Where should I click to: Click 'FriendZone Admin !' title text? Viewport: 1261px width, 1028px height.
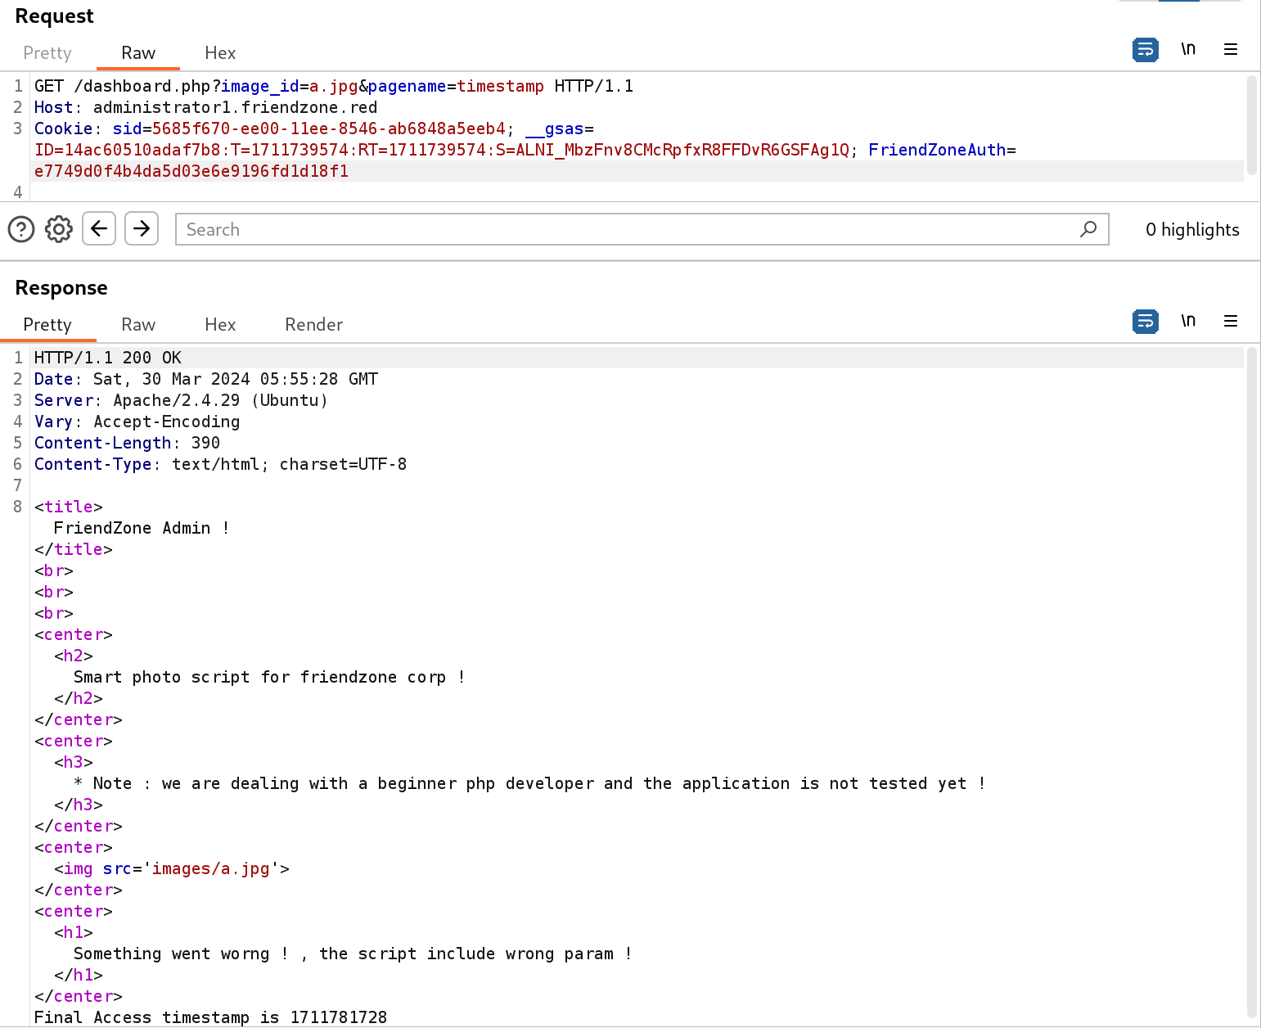(142, 528)
